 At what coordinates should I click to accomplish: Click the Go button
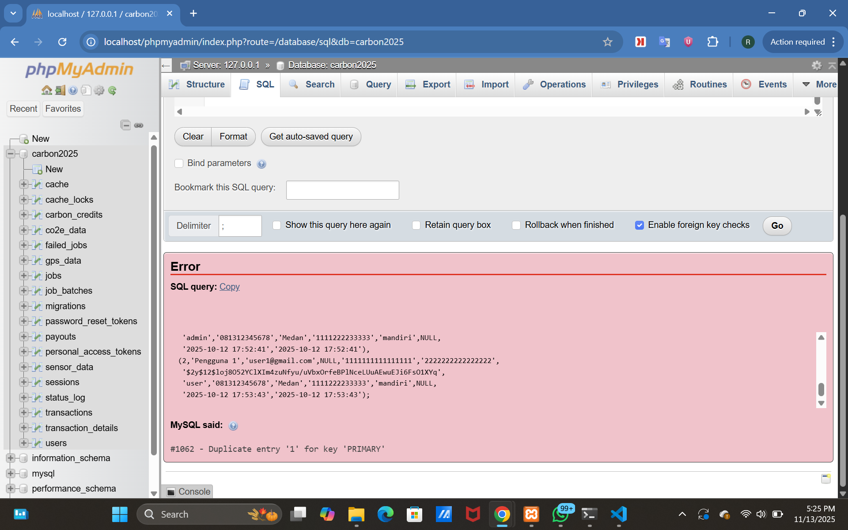777,226
